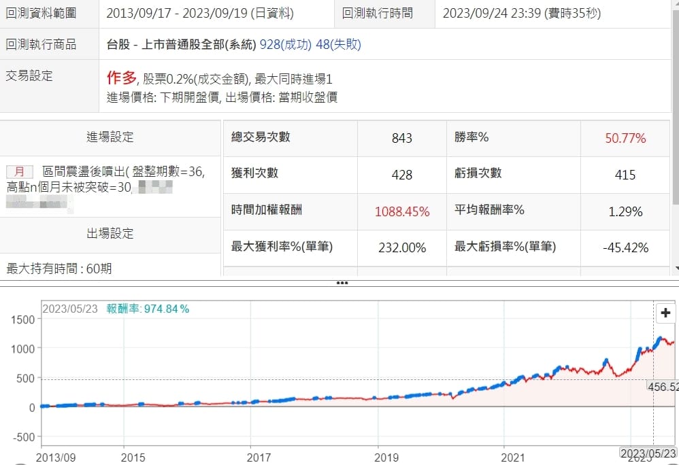
Task: Click the 勝率% value 50.77%
Action: click(625, 139)
